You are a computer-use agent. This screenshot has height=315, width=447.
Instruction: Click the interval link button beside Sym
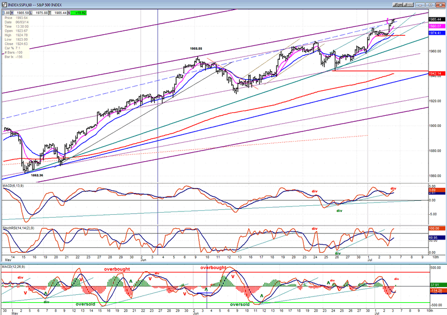(x=409, y=5)
